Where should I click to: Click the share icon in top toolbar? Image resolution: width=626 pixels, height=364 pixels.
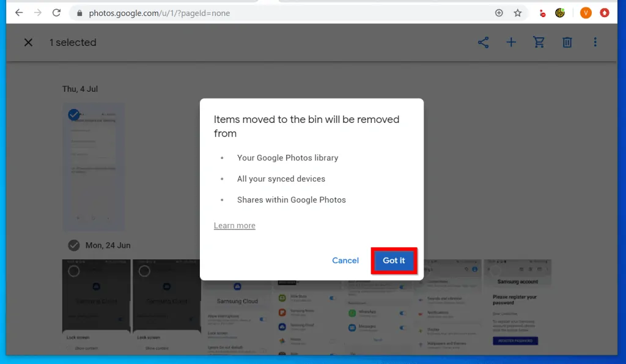pyautogui.click(x=483, y=42)
